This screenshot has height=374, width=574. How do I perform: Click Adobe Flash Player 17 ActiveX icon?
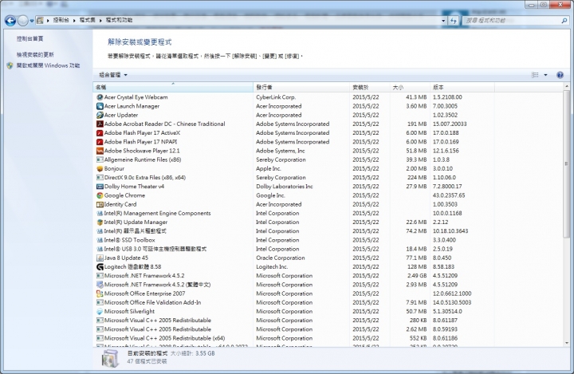coord(100,133)
